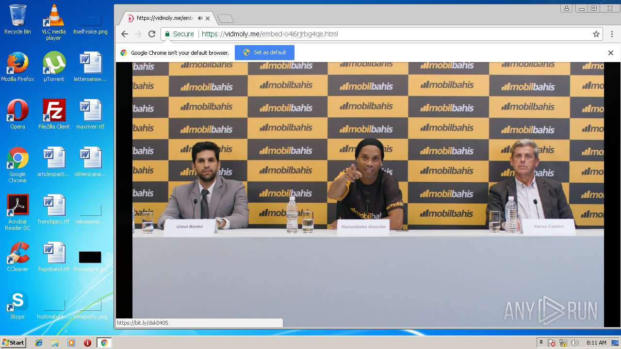621x349 pixels.
Task: Open a new Chrome tab
Action: pyautogui.click(x=226, y=18)
